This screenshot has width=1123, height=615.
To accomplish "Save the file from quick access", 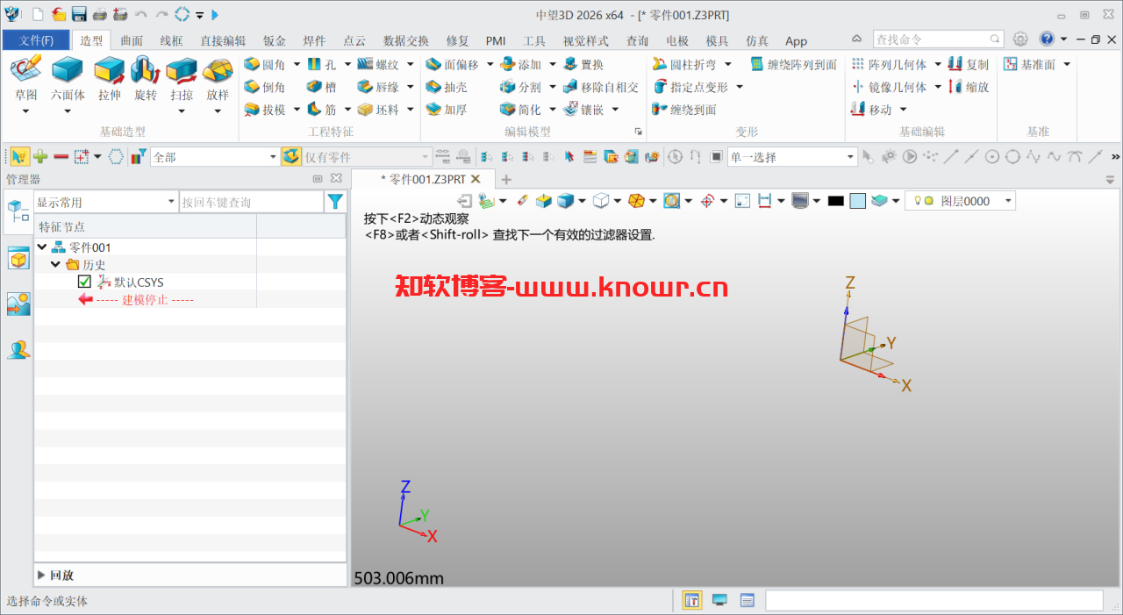I will [79, 14].
